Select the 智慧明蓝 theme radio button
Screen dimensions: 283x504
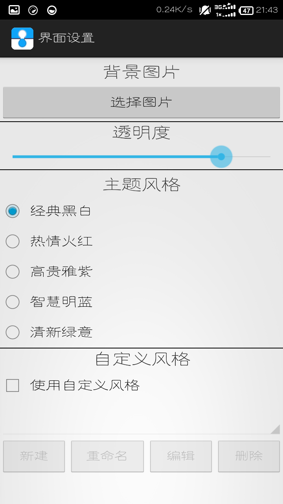(13, 302)
